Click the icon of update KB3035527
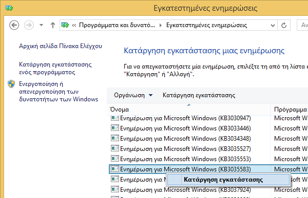308x198 pixels. click(x=115, y=148)
